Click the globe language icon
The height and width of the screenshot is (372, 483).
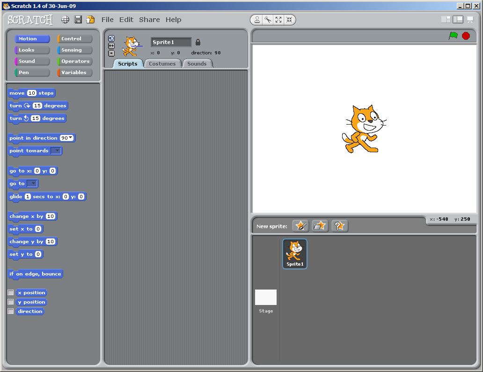tap(66, 20)
